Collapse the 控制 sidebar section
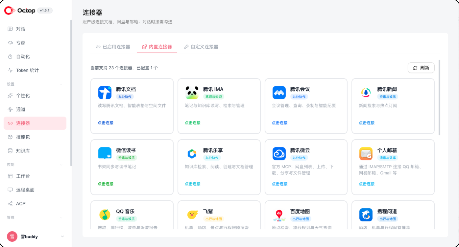This screenshot has height=247, width=459. click(x=61, y=165)
